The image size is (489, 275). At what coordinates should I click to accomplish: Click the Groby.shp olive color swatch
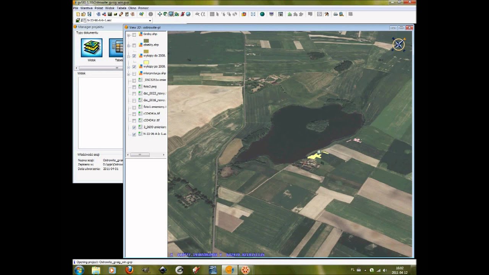146,40
